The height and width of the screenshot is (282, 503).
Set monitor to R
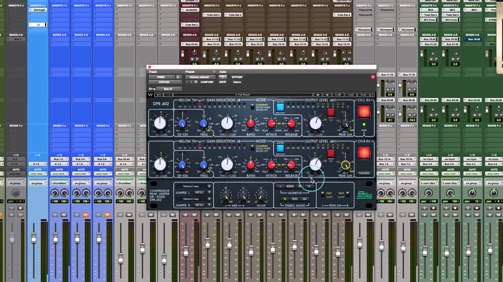pos(310,186)
